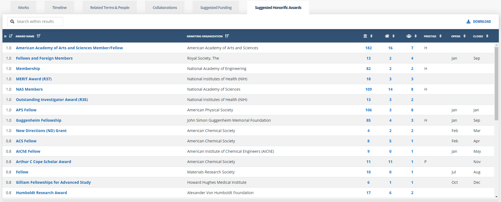Open the NAS Members link
501x202 pixels.
pyautogui.click(x=29, y=89)
